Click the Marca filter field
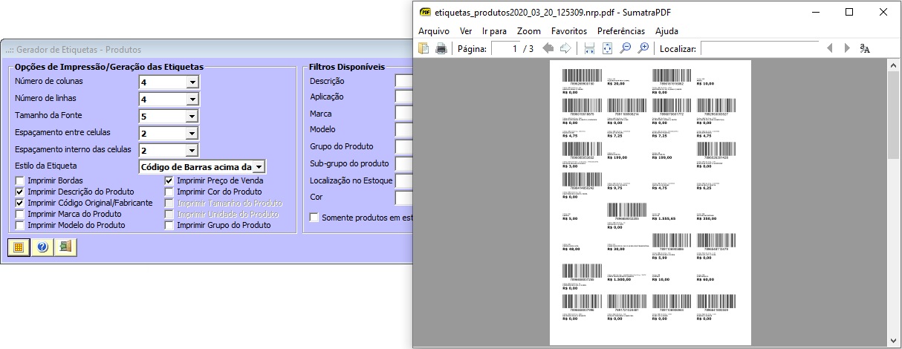Screen dimensions: 902x349 [x=403, y=114]
